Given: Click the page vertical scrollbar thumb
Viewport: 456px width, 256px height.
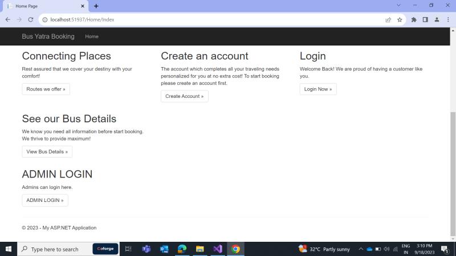Looking at the screenshot, I should point(453,174).
